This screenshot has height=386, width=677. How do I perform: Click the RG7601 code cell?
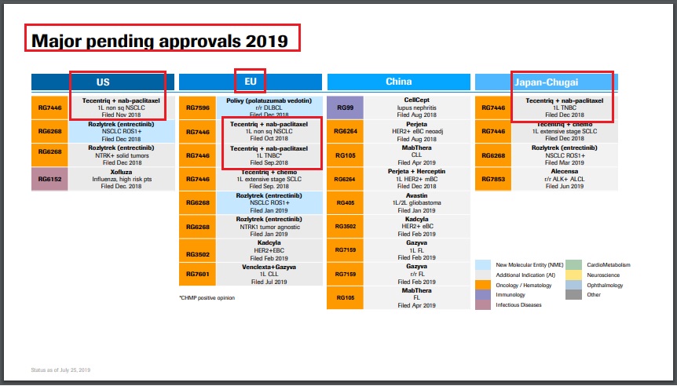(x=197, y=275)
